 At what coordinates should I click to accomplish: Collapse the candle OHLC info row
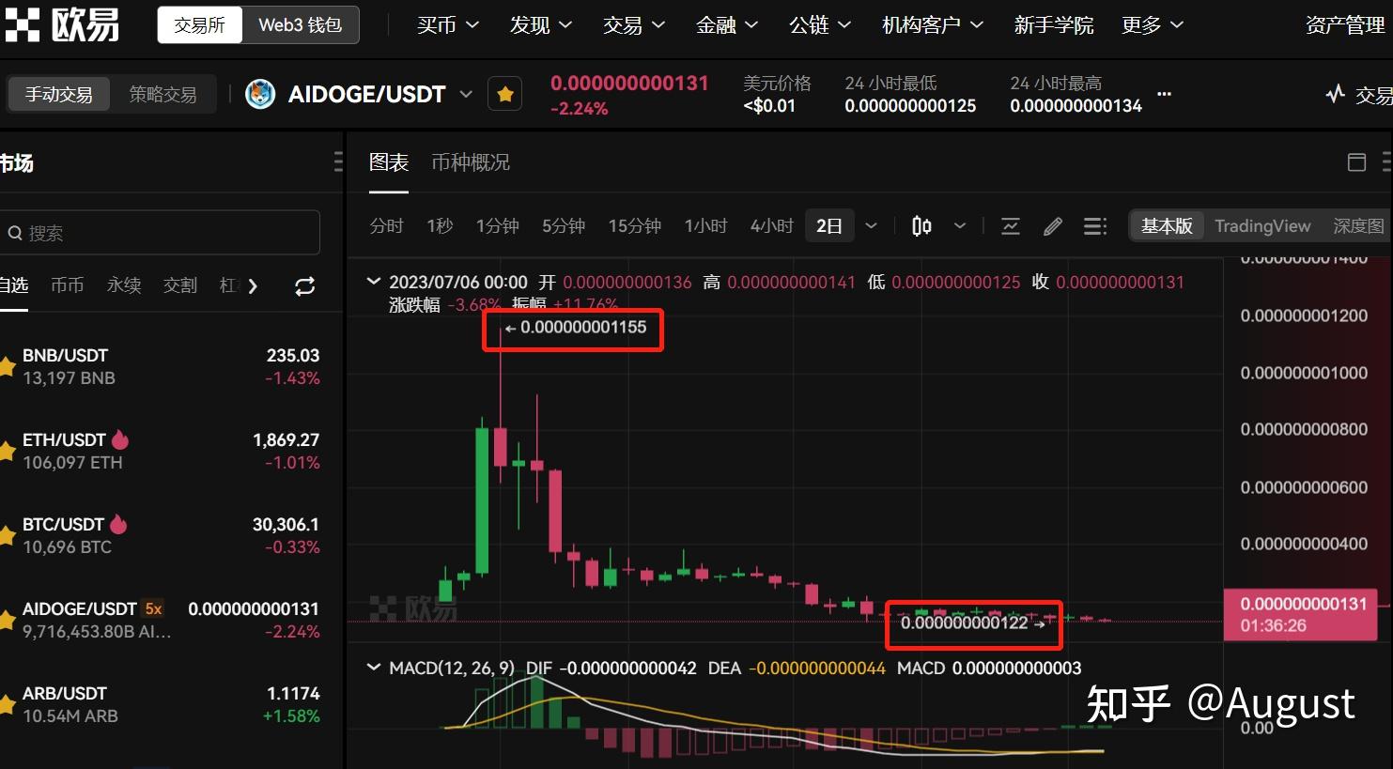tap(374, 281)
